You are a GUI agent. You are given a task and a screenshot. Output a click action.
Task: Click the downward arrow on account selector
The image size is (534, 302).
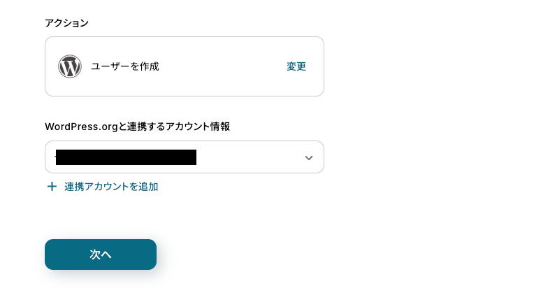308,157
